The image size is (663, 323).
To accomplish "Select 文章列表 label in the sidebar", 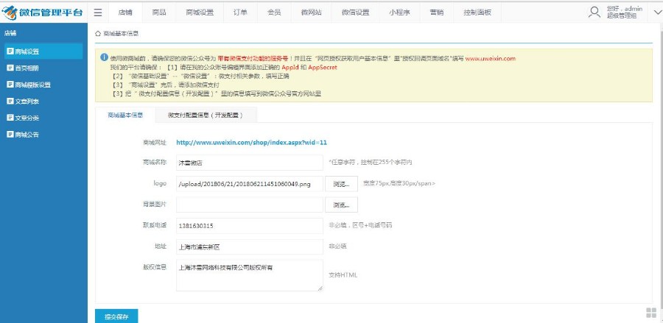I will point(27,102).
